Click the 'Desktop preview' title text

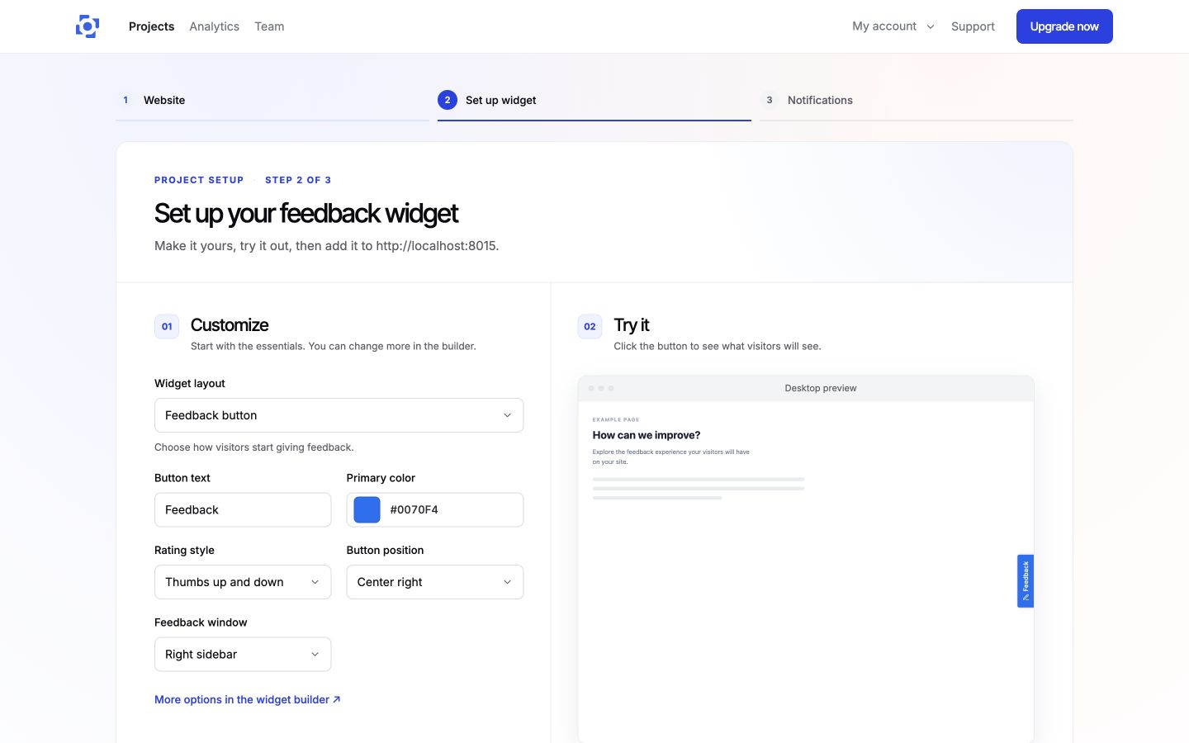(821, 388)
